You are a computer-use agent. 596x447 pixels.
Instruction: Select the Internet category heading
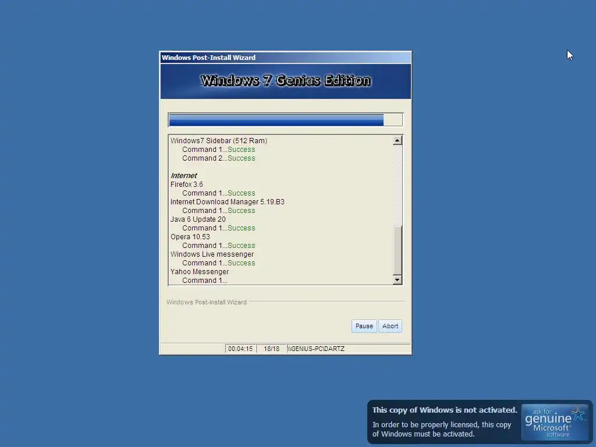183,176
